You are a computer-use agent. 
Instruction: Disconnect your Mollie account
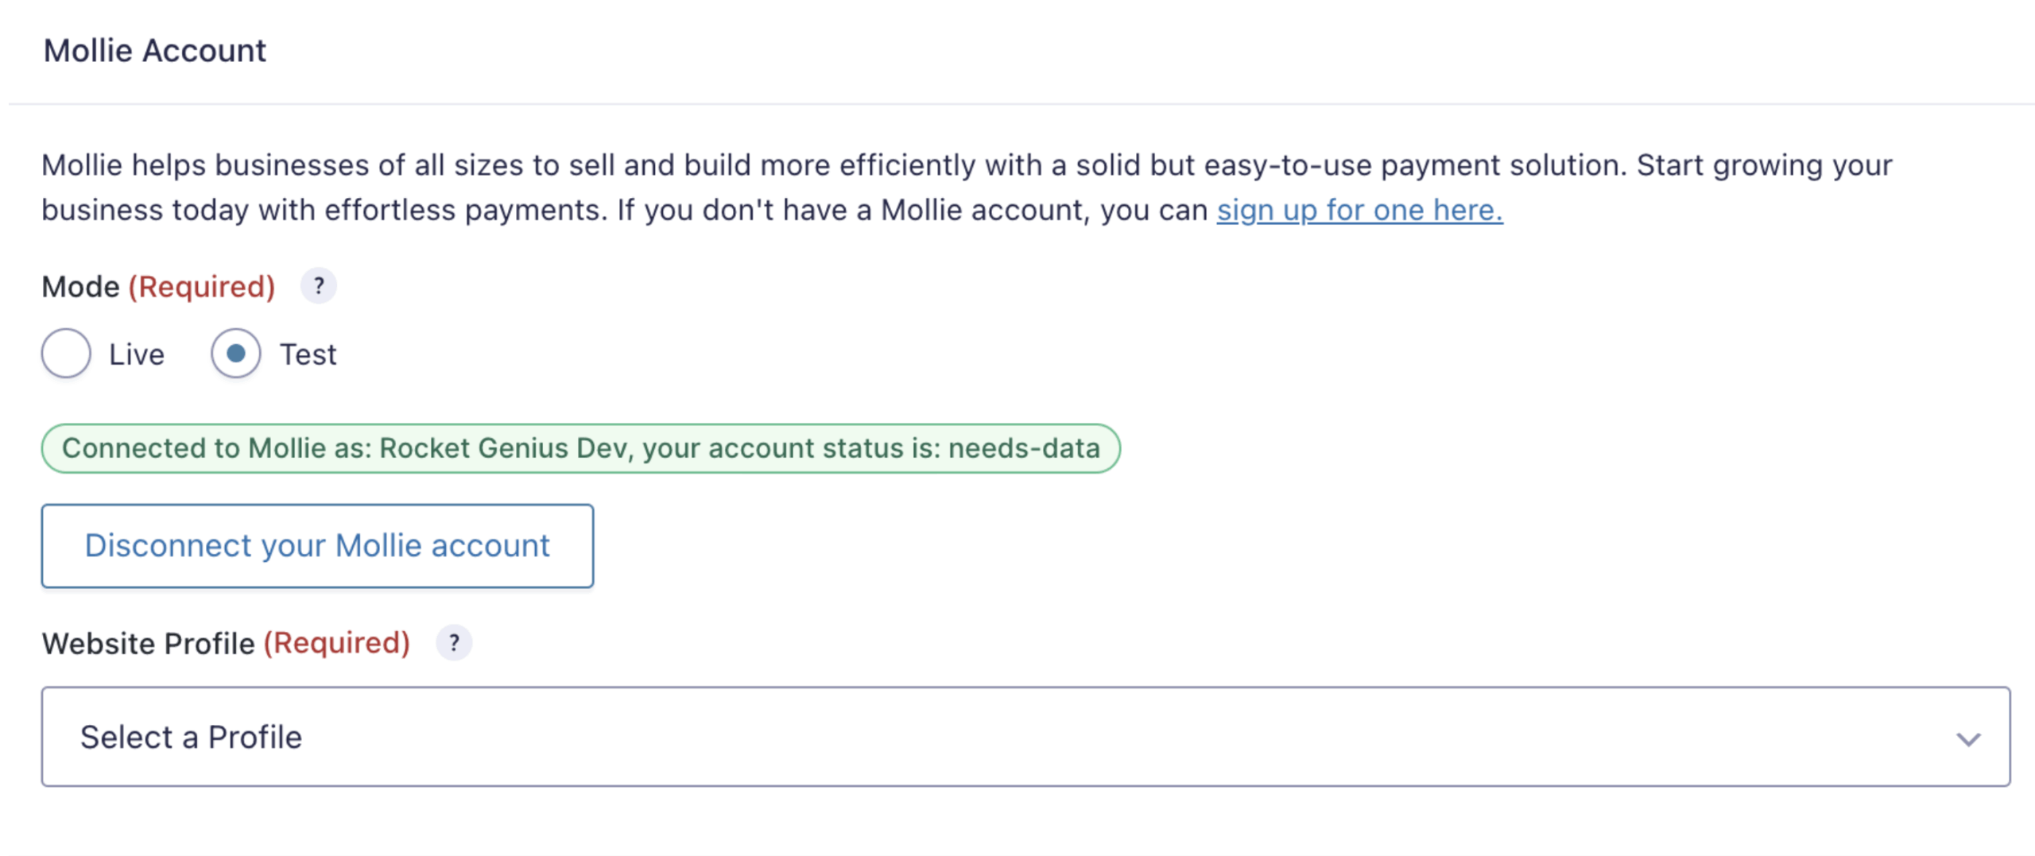[x=317, y=546]
